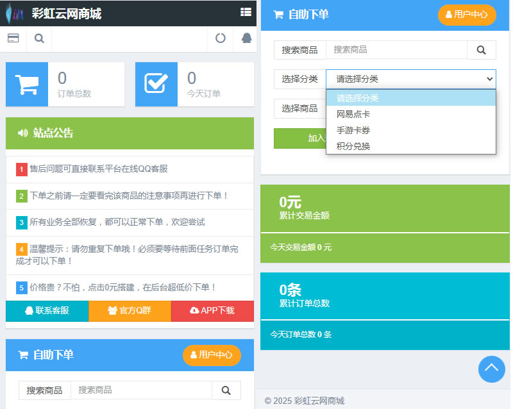
Task: Click the circular refresh icon
Action: (x=220, y=38)
